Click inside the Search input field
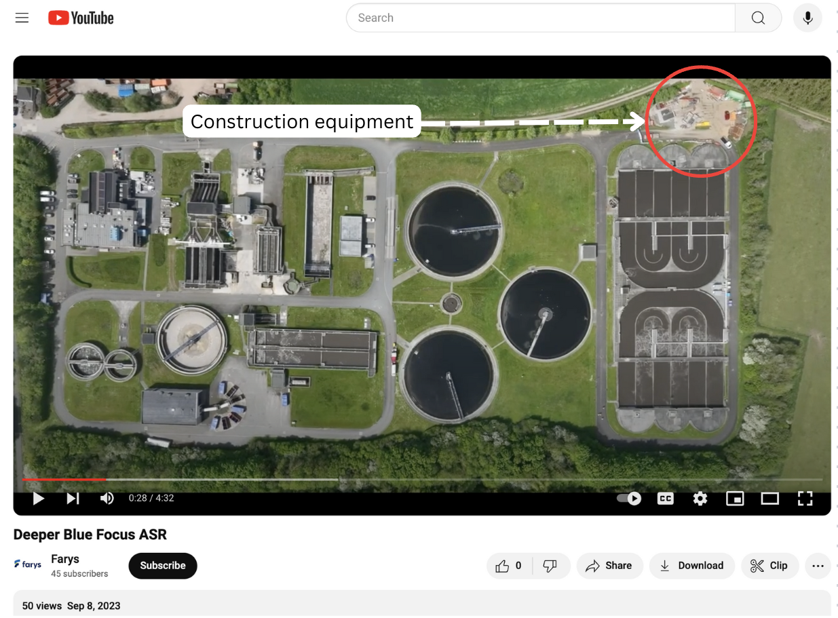The image size is (838, 618). tap(540, 18)
